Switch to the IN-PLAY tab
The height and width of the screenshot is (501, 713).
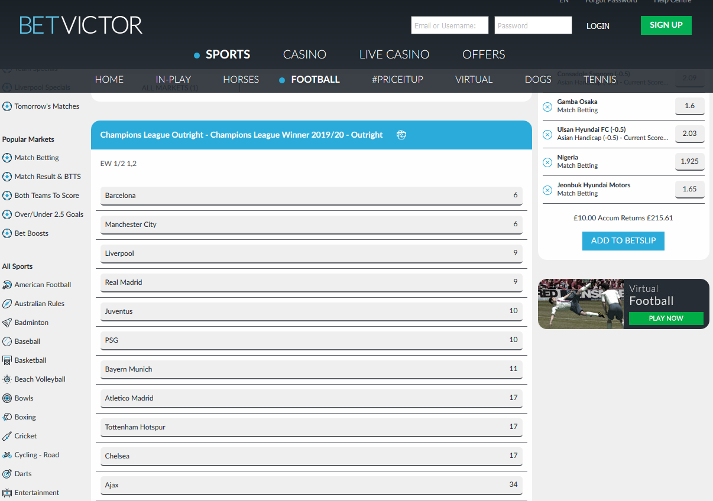coord(173,79)
